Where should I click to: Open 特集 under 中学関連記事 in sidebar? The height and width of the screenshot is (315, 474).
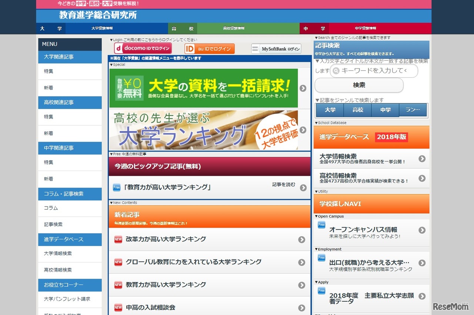coord(70,162)
